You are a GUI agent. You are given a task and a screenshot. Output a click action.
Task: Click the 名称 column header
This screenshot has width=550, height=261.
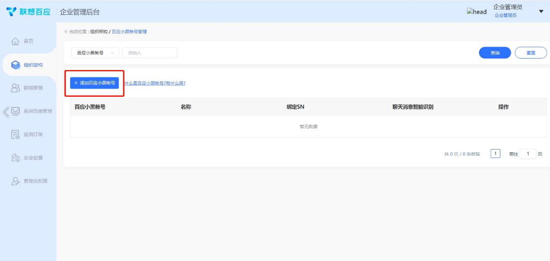pos(186,108)
